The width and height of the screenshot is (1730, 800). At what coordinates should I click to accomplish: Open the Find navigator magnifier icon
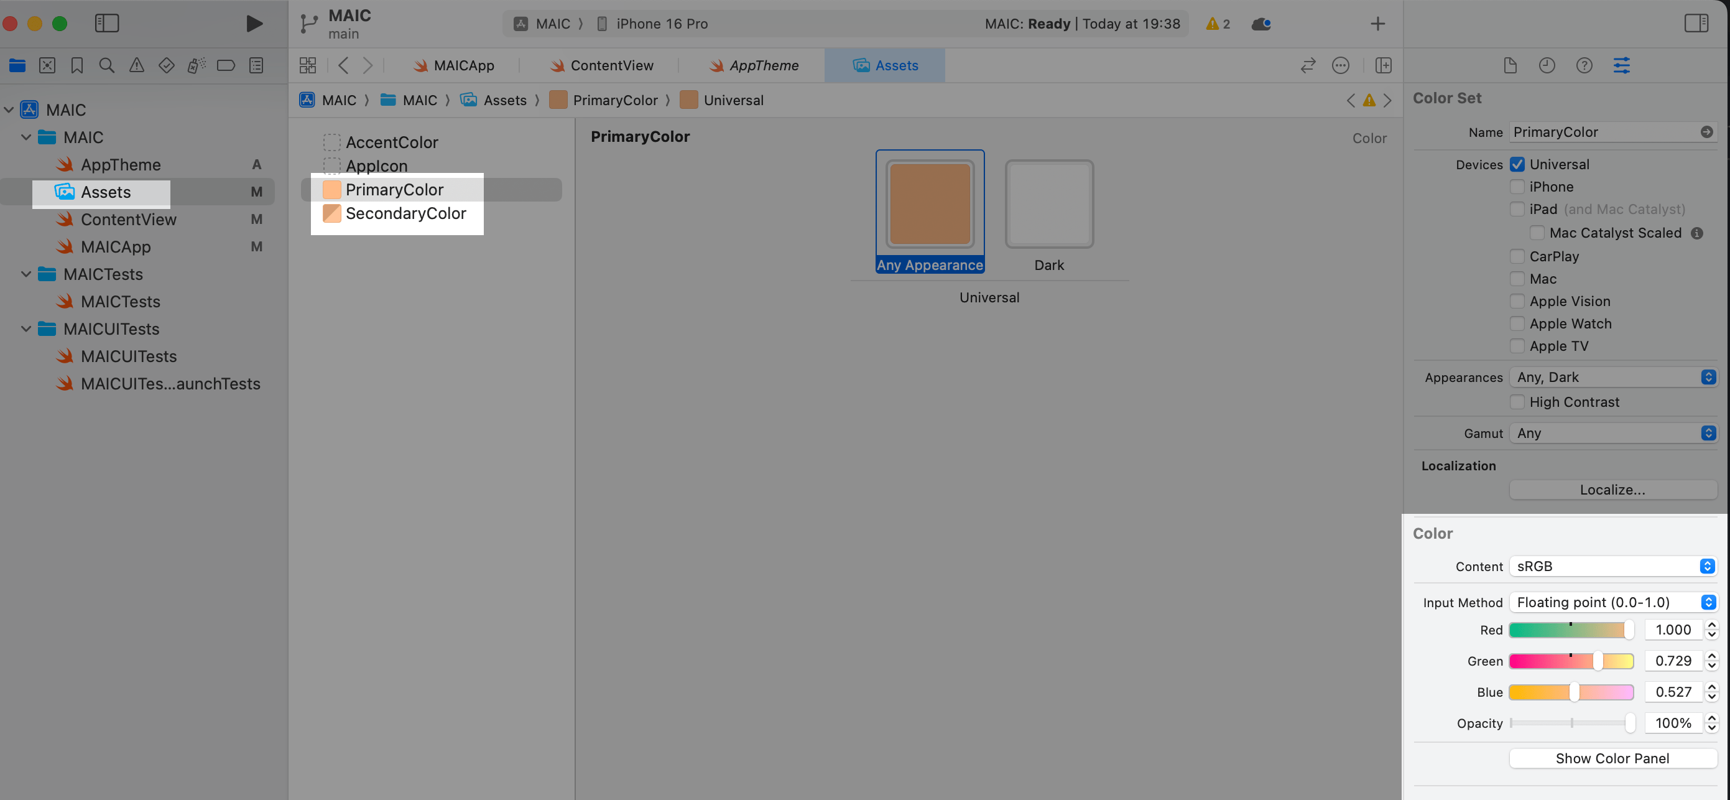(x=106, y=65)
